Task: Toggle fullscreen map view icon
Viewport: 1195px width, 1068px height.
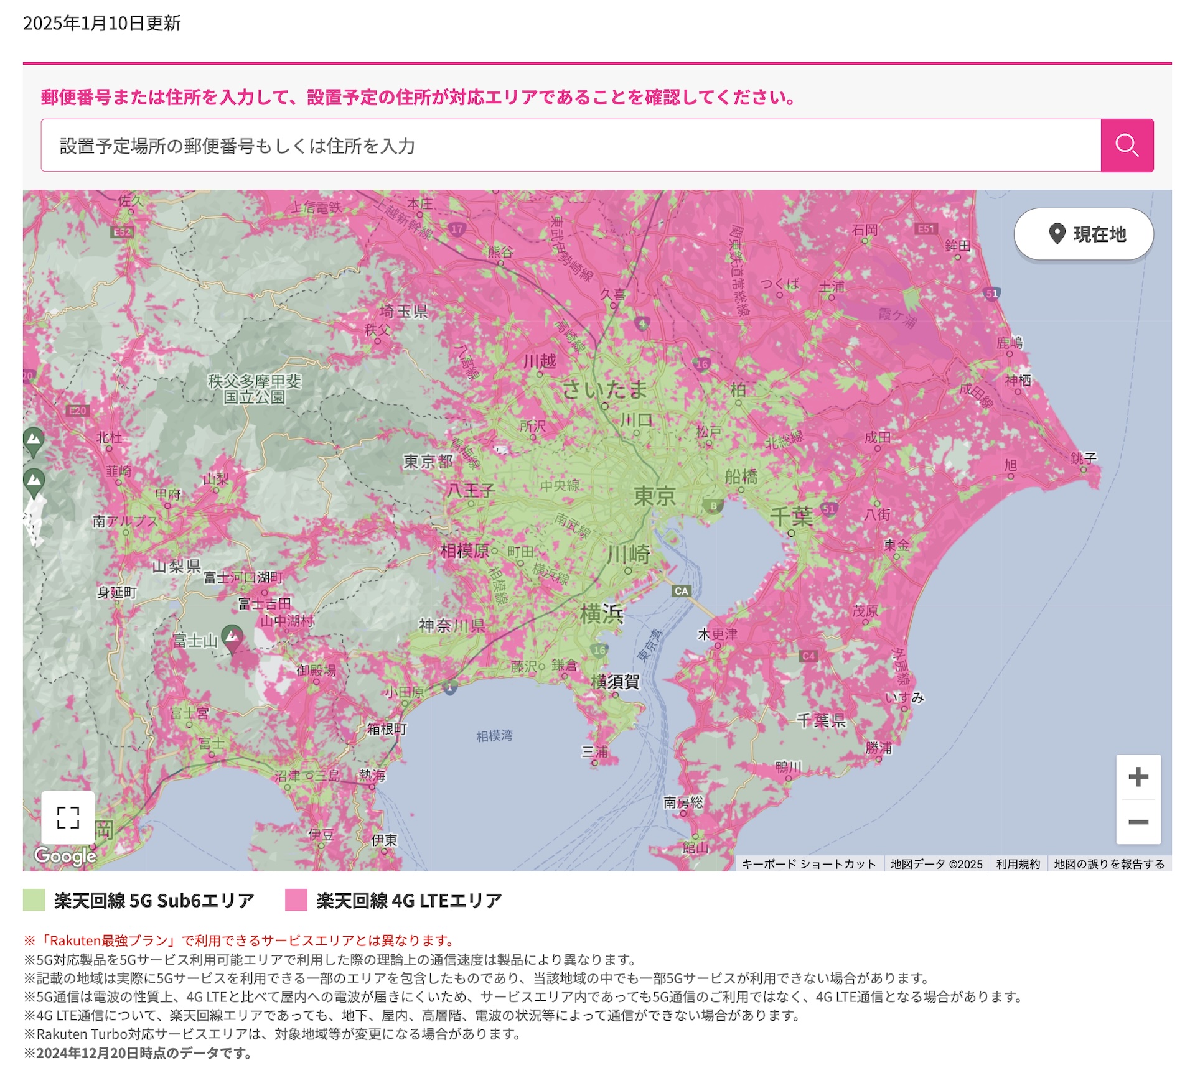Action: click(68, 817)
